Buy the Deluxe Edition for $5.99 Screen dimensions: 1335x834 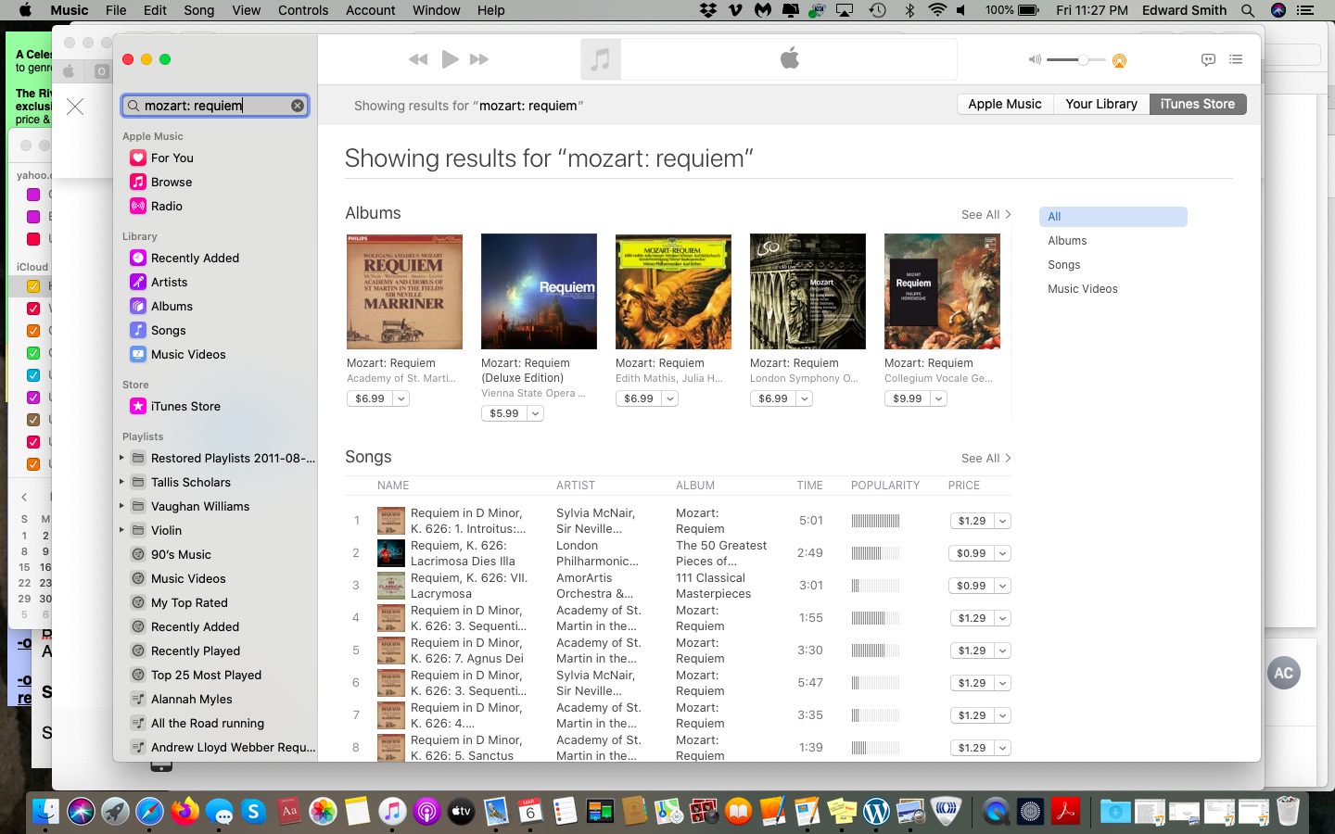click(x=504, y=413)
